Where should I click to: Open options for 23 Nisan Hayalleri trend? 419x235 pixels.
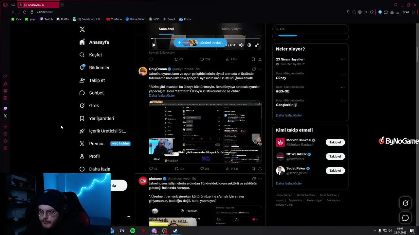tap(343, 59)
